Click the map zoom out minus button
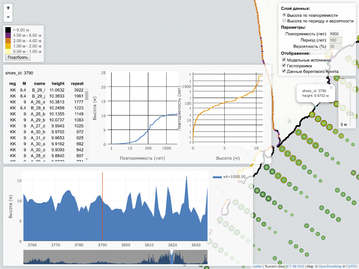Screen dimensions: 359x269 point(8,17)
